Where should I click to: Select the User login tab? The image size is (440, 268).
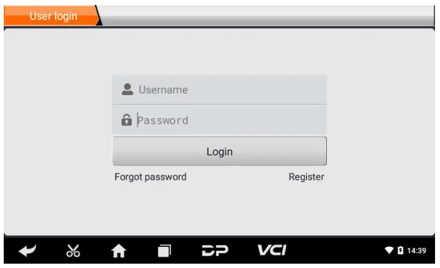coord(52,16)
